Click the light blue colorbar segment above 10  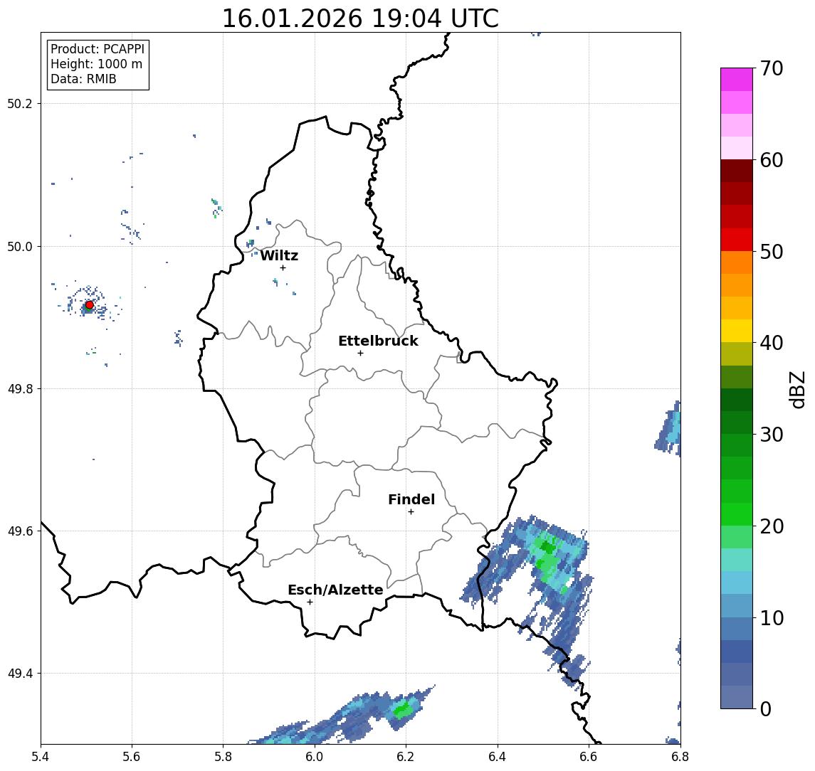pos(737,605)
